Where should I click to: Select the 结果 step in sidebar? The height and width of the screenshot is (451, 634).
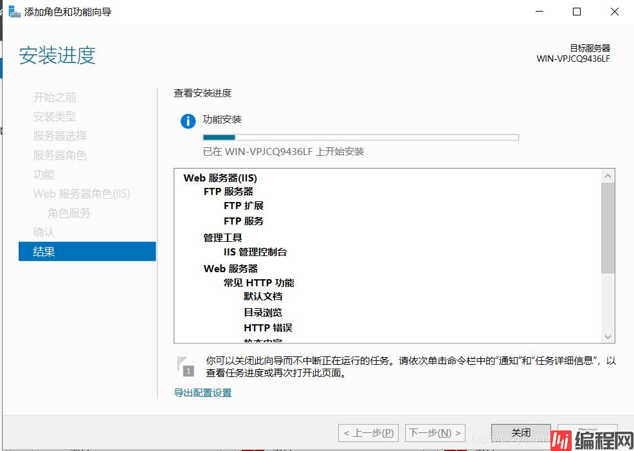pos(87,252)
